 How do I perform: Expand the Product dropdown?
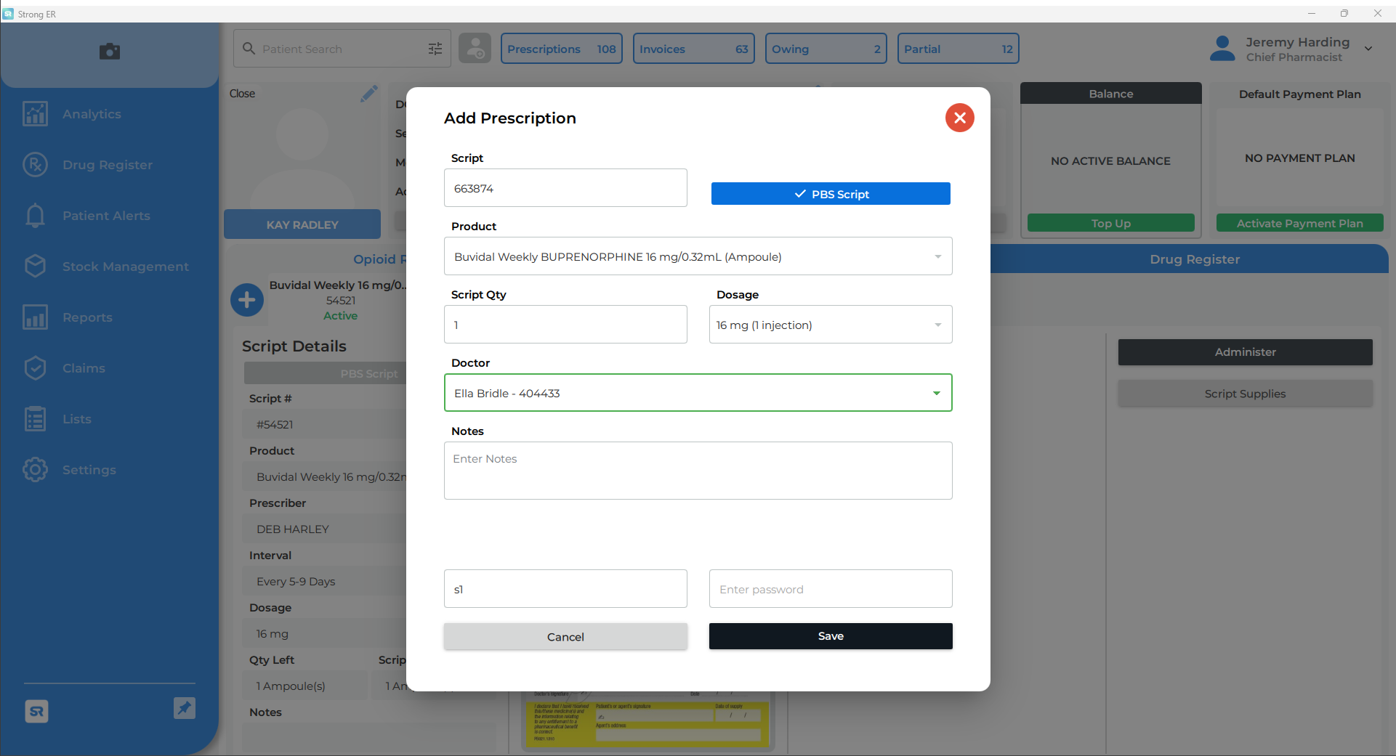coord(937,256)
